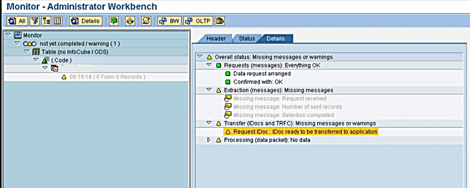Click the table grid icon beside Table

[x=36, y=52]
